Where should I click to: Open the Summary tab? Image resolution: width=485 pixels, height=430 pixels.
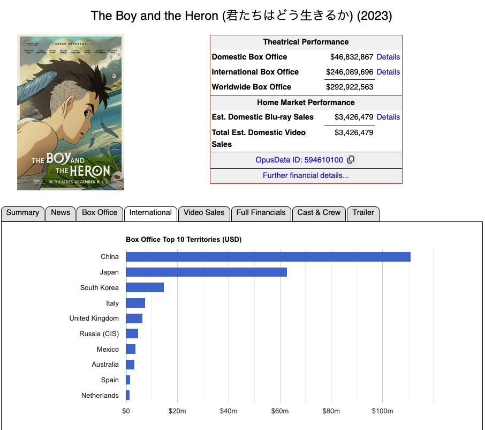point(22,213)
